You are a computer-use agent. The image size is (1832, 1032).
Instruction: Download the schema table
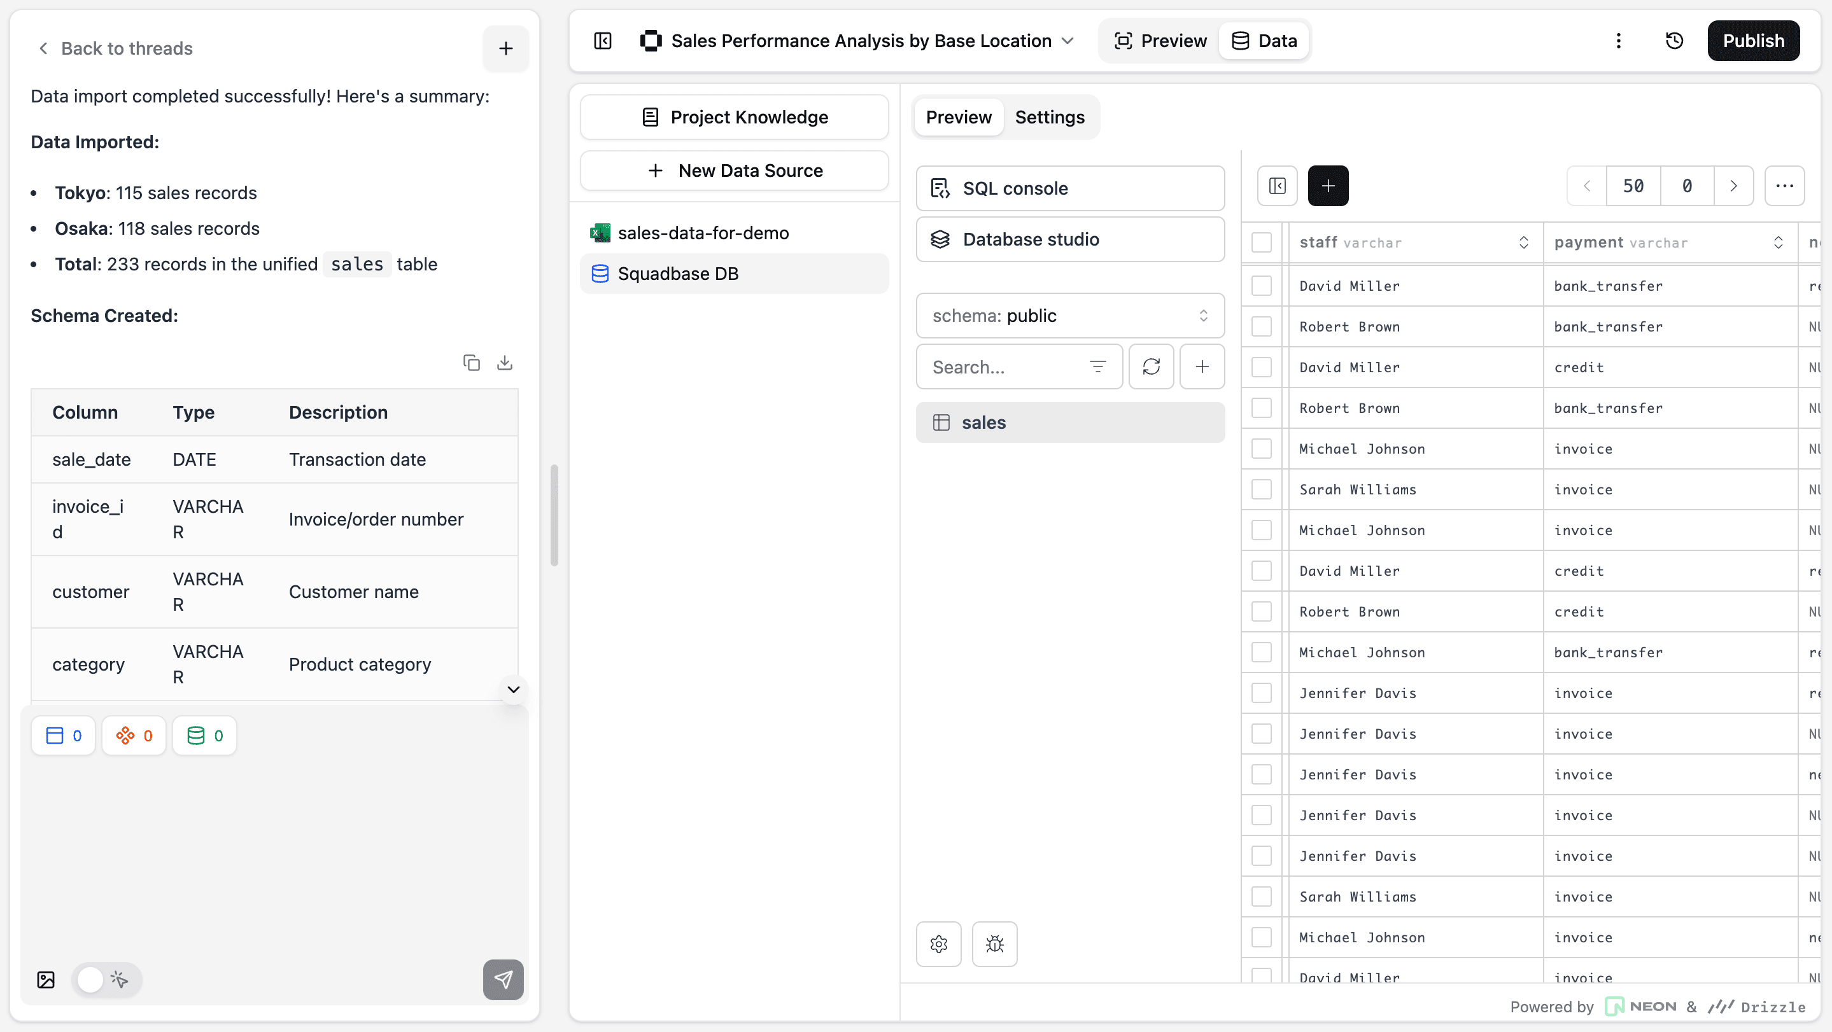(x=504, y=363)
